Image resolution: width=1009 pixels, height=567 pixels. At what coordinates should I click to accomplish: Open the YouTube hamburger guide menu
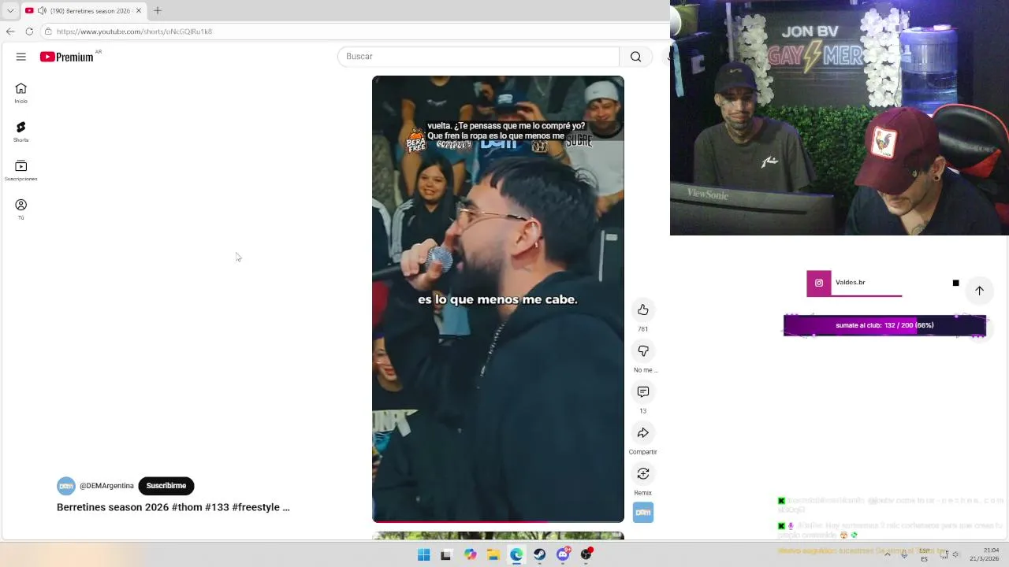21,57
